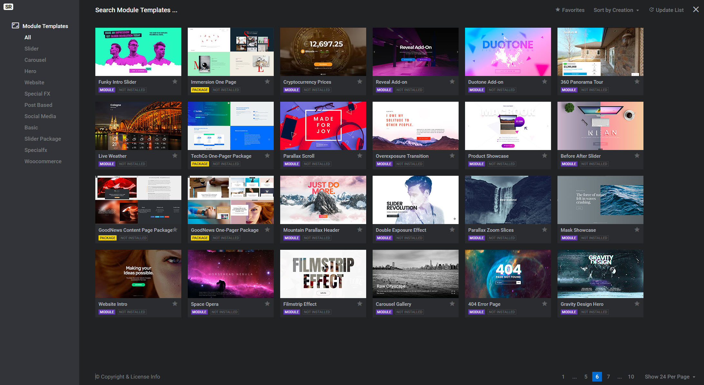
Task: Select the Carousel category in sidebar
Action: click(x=35, y=60)
